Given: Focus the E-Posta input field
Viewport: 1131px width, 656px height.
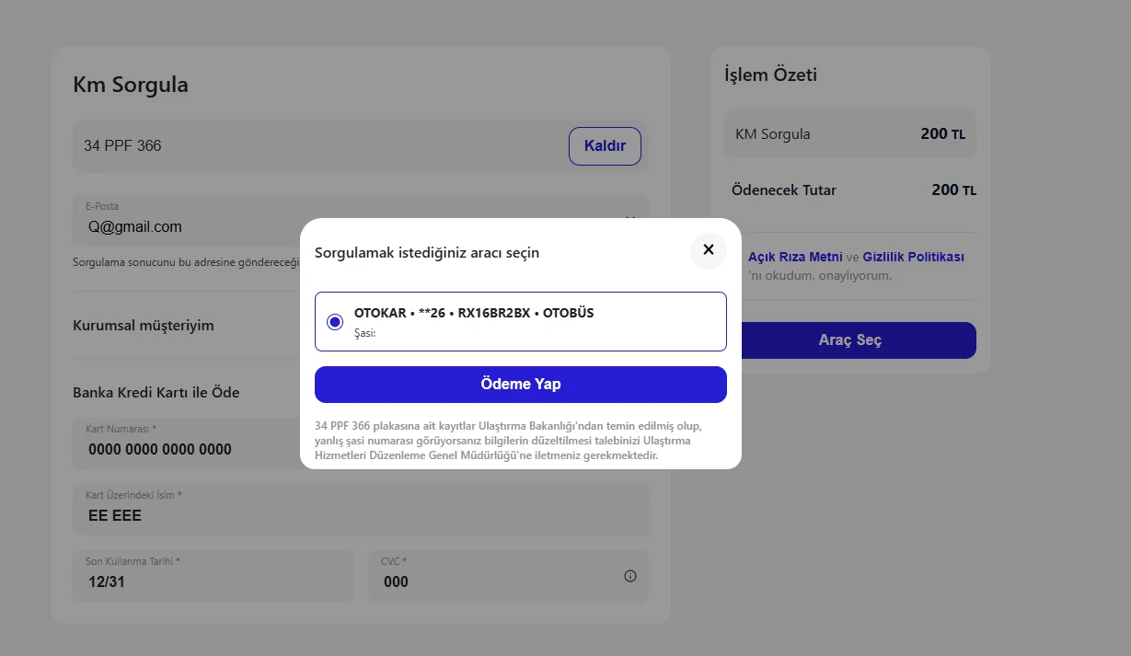Looking at the screenshot, I should [x=184, y=226].
